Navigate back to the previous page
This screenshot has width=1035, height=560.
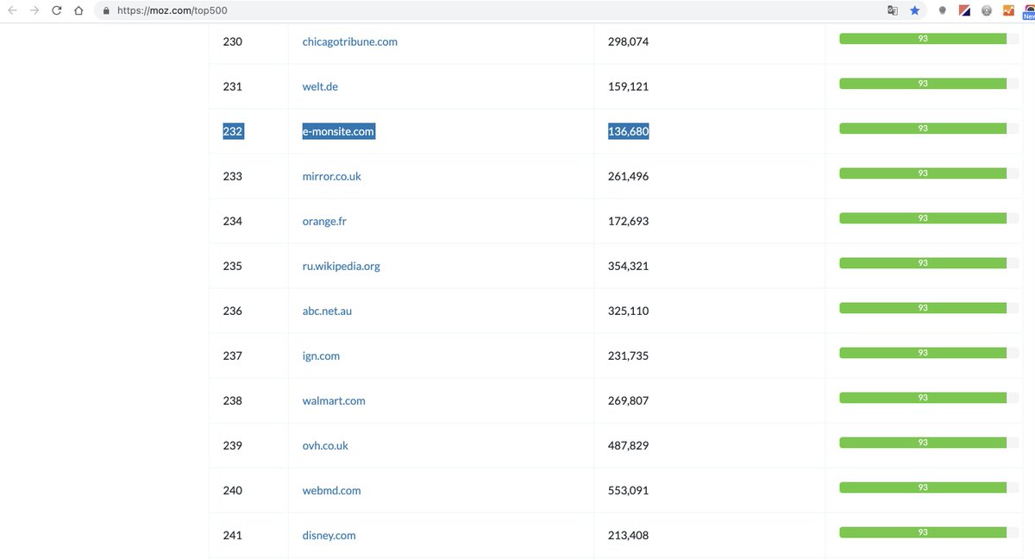(x=12, y=9)
